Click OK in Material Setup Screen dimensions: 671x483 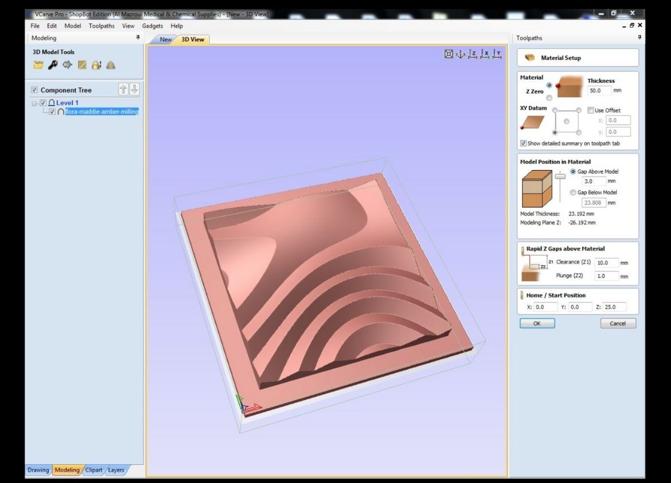[537, 323]
